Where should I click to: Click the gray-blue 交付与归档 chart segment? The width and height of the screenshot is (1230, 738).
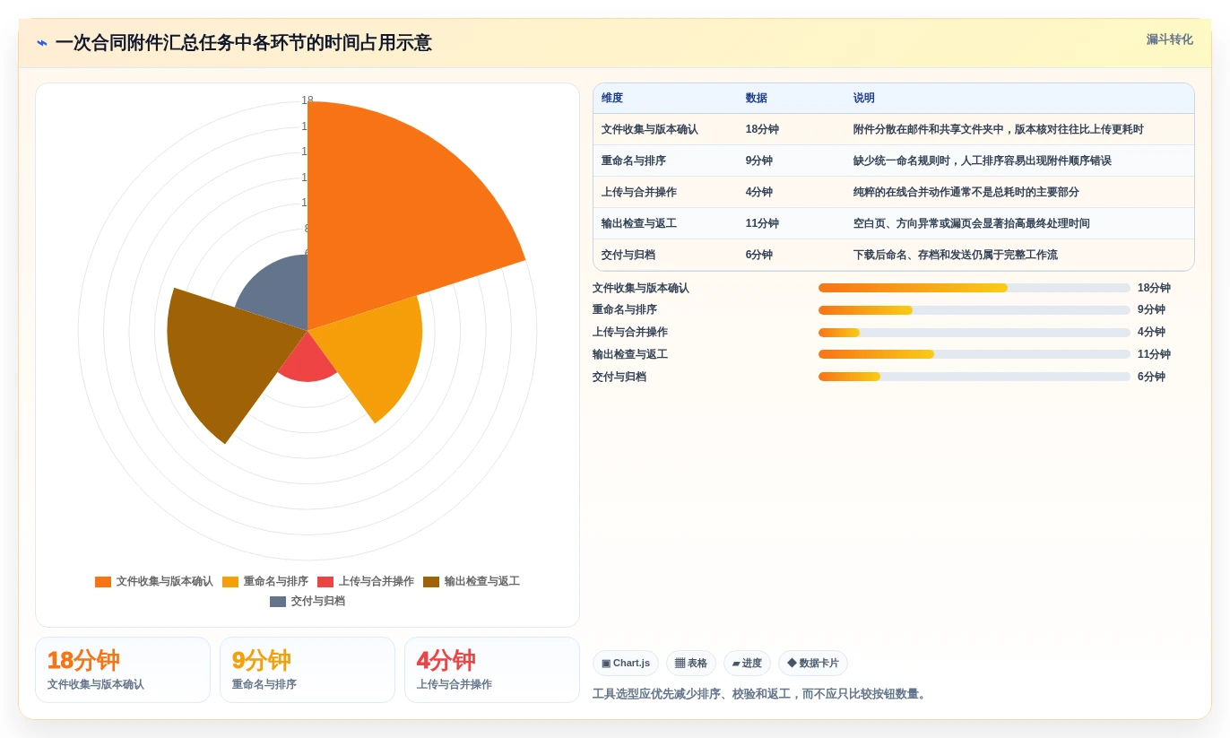click(278, 291)
